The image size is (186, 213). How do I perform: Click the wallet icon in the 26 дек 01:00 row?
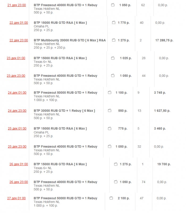click(116, 164)
